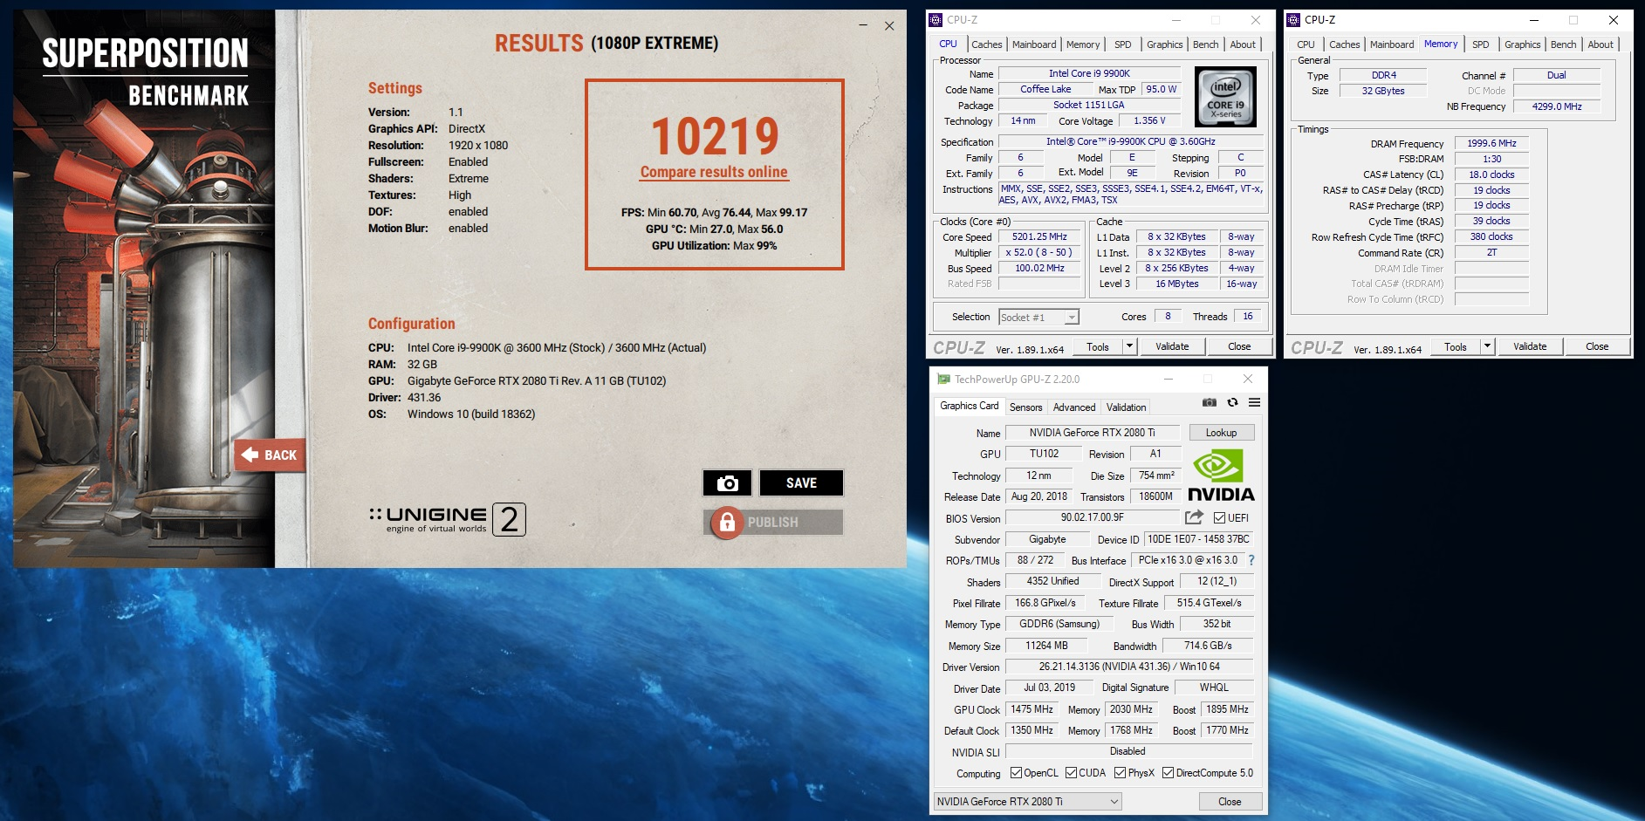Click the benchmark score 10219

pos(715,136)
